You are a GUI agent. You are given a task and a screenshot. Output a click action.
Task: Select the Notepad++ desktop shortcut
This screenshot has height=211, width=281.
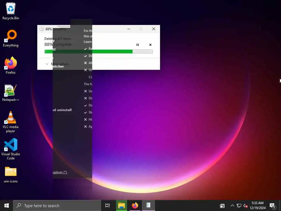coord(11,93)
